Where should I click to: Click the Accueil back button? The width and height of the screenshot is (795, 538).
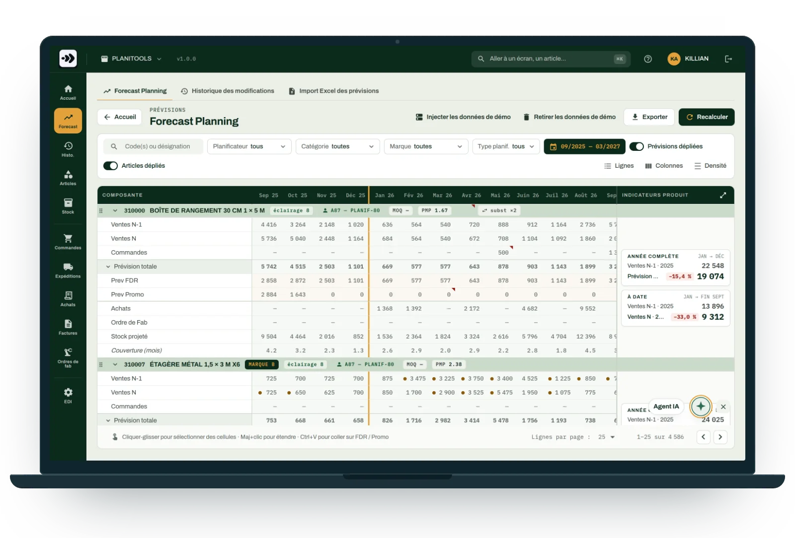tap(120, 117)
